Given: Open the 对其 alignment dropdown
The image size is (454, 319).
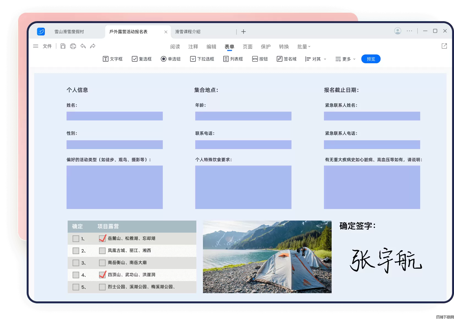Looking at the screenshot, I should coord(316,59).
